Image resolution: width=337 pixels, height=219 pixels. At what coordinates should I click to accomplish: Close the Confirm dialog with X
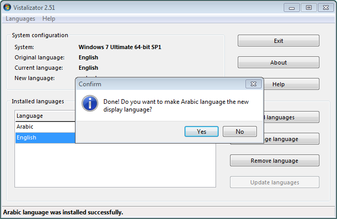click(x=253, y=84)
